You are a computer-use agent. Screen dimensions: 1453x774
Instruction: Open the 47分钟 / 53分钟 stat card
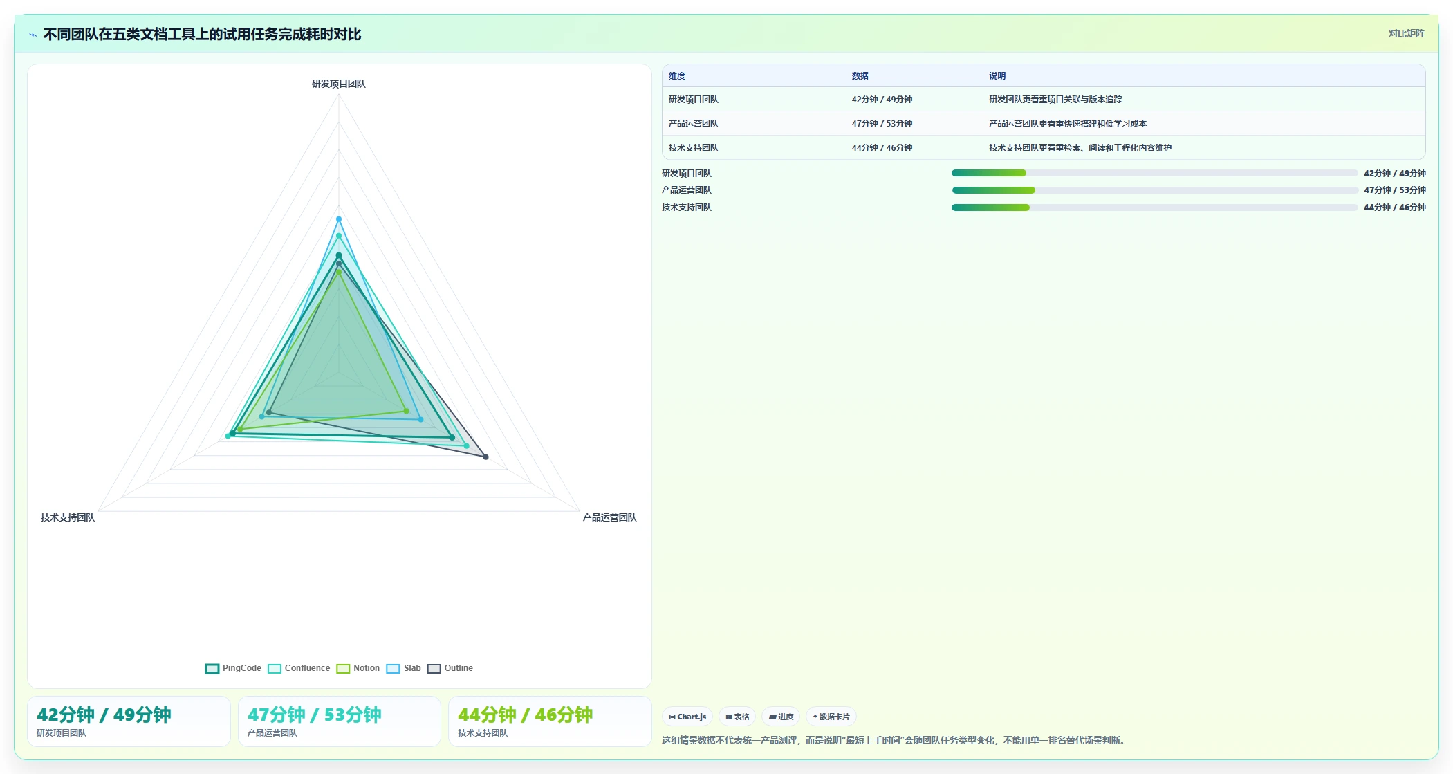click(x=340, y=721)
